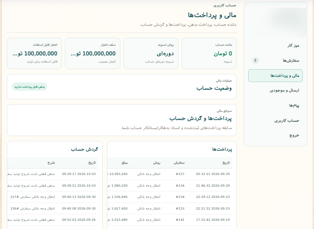Click the amount 2,015,480 in payments
Image resolution: width=314 pixels, height=229 pixels.
pos(120,219)
